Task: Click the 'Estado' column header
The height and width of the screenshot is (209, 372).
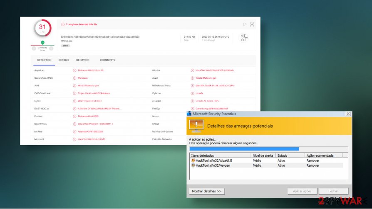Action: click(x=290, y=156)
